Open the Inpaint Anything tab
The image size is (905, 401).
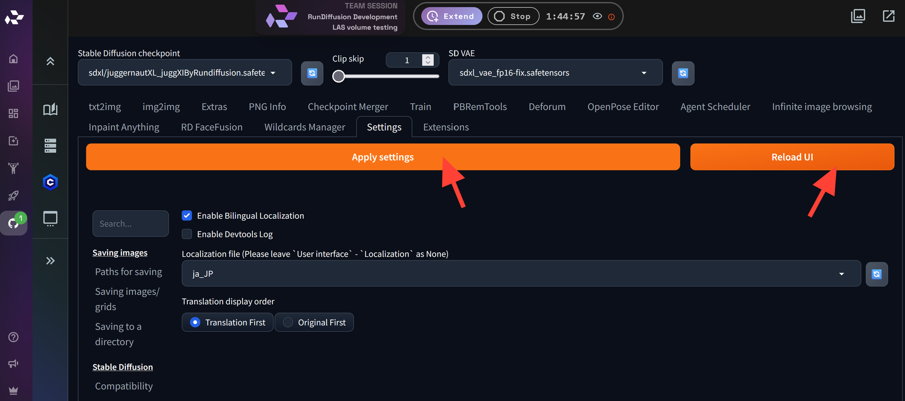(x=124, y=127)
